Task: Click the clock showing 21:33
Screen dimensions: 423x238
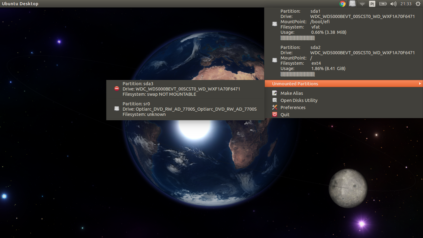Action: [406, 4]
